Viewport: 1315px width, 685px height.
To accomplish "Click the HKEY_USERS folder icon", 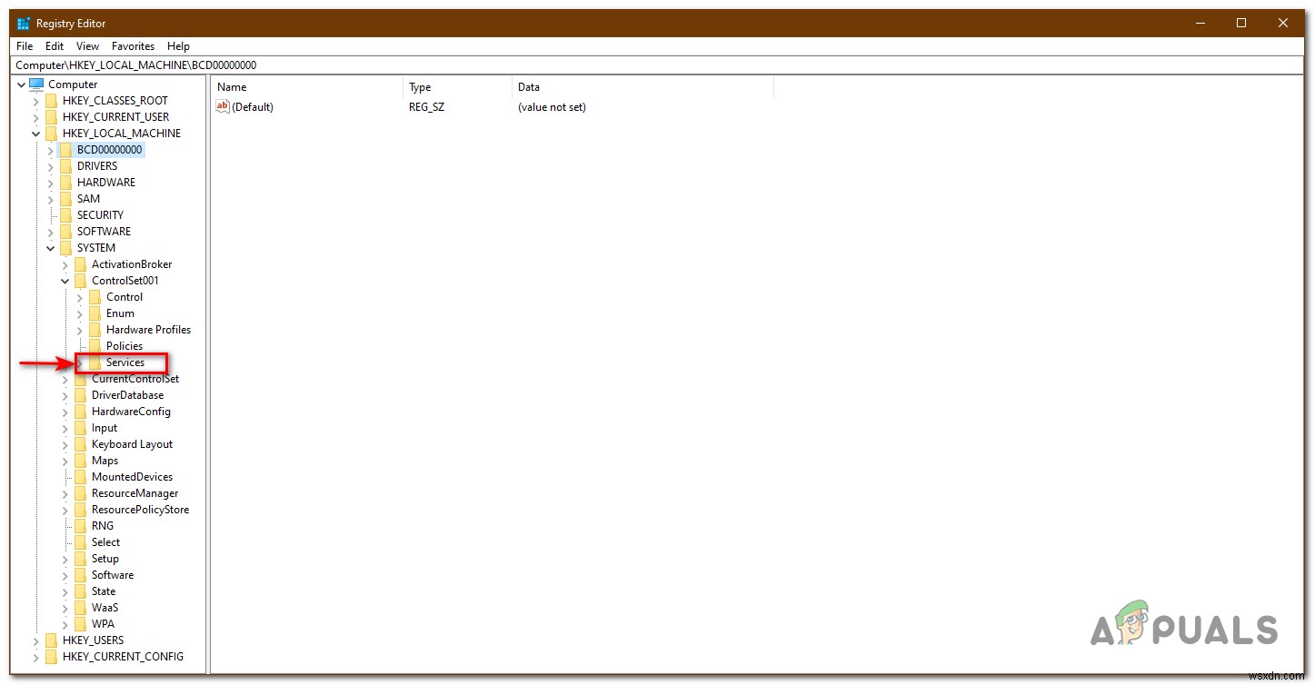I will (x=51, y=640).
